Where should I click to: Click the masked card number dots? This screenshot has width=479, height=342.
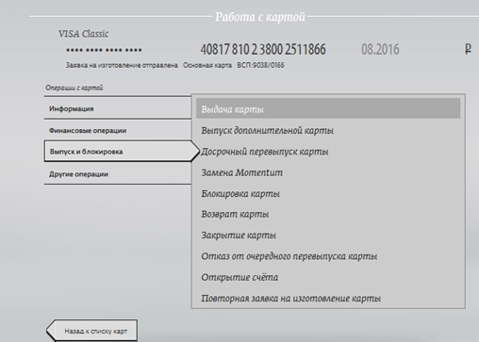pyautogui.click(x=104, y=50)
